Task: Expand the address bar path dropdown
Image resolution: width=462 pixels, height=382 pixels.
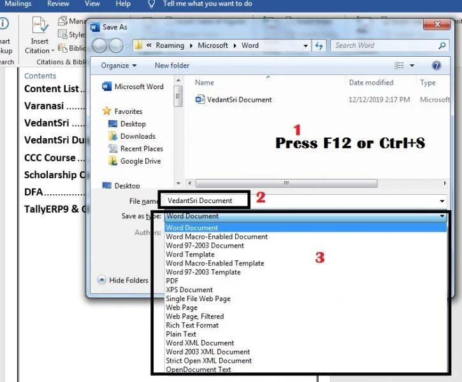Action: [305, 46]
